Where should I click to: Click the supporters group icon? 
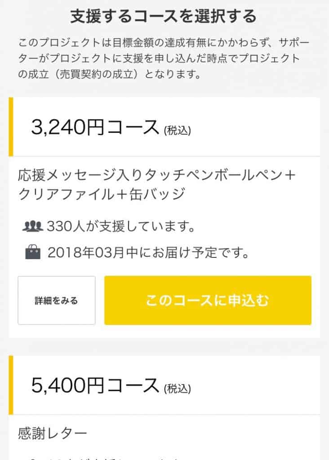point(32,226)
